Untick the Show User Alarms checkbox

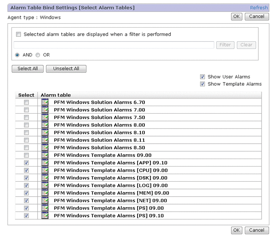202,77
